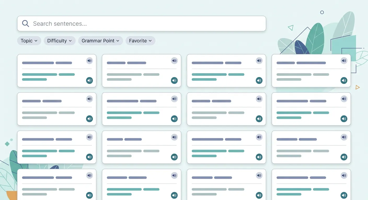Play dark teal speaker on first card
This screenshot has height=200, width=368.
(90, 80)
